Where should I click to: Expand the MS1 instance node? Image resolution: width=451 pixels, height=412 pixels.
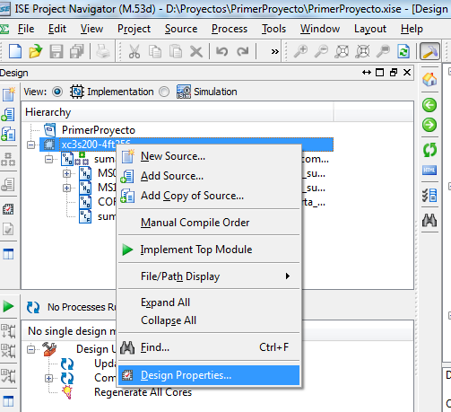click(x=67, y=188)
